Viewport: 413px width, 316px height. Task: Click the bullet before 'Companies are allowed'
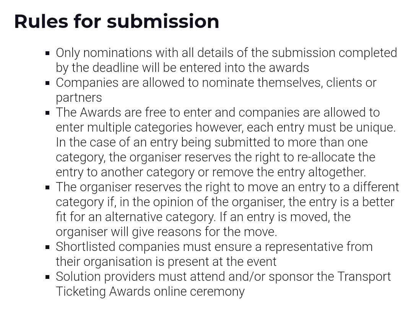(x=47, y=83)
